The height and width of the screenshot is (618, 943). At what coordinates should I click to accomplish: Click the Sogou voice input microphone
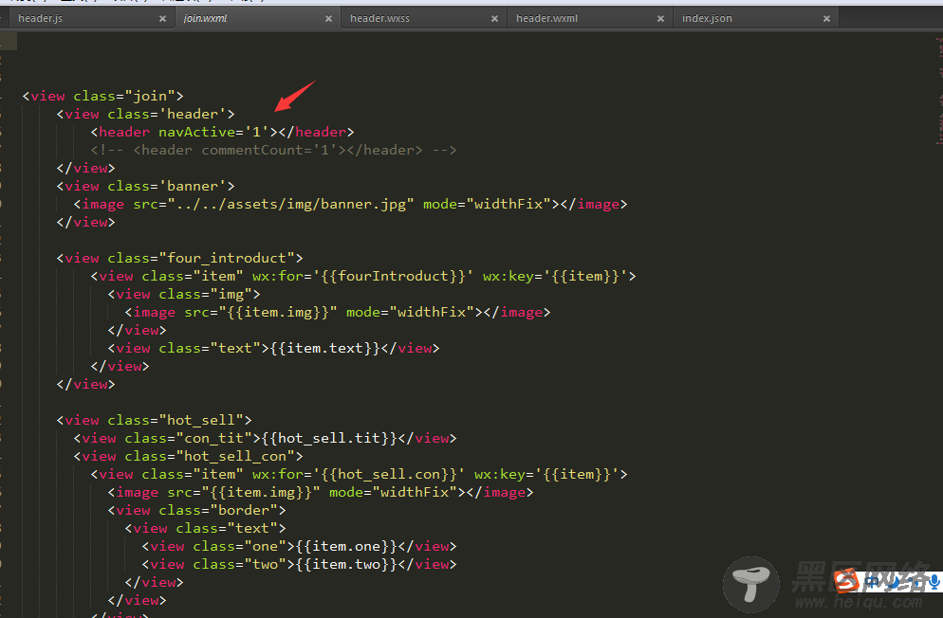point(934,581)
